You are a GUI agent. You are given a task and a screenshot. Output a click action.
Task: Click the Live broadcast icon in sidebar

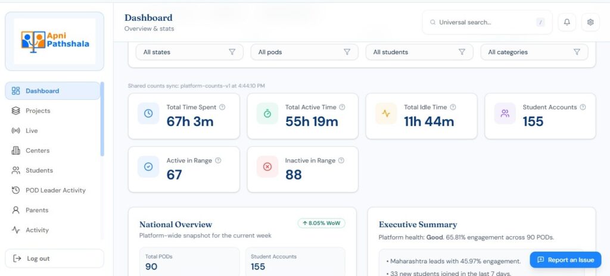point(15,131)
